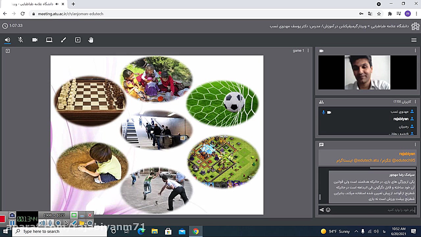This screenshot has width=421, height=237.
Task: Click the media play share icon
Action: [78, 40]
